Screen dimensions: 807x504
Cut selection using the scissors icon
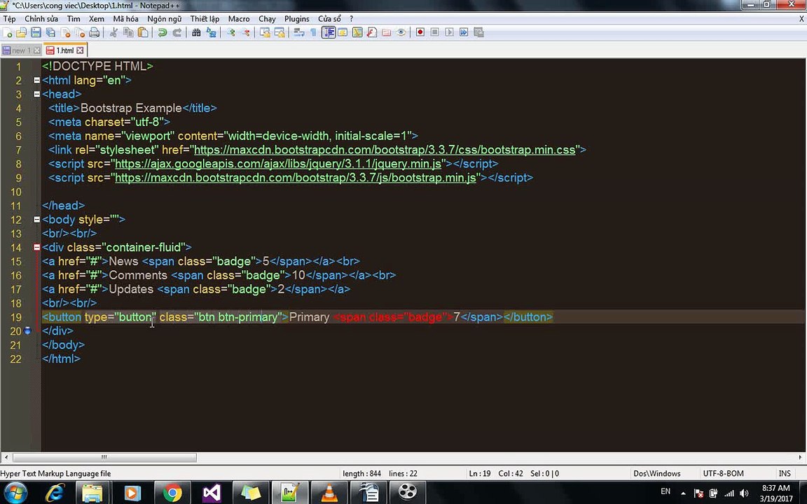(113, 32)
